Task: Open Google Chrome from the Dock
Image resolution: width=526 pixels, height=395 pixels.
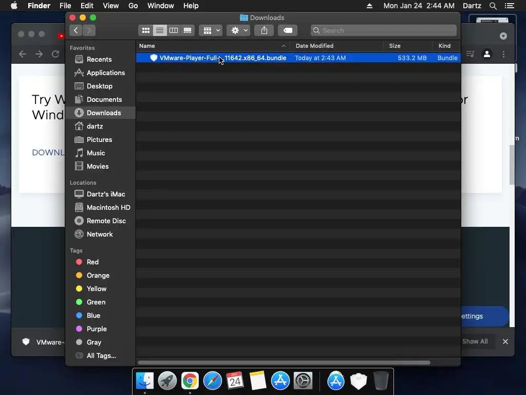Action: pos(190,381)
